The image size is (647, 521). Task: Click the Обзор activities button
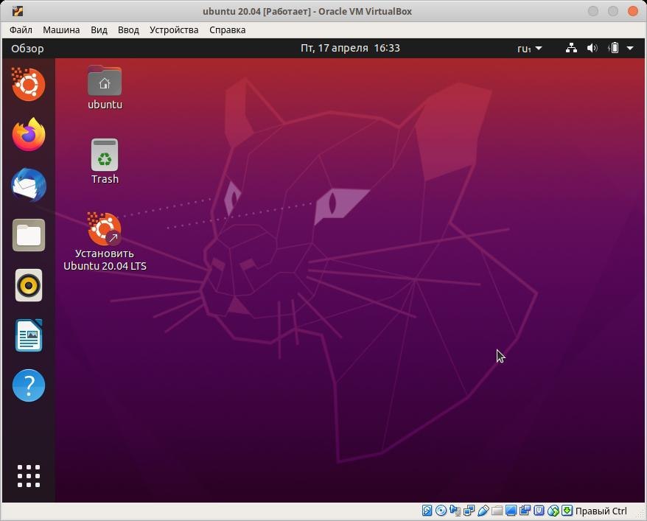tap(27, 49)
